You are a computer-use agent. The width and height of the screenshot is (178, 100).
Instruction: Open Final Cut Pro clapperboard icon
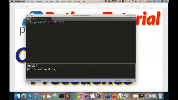click(80, 96)
